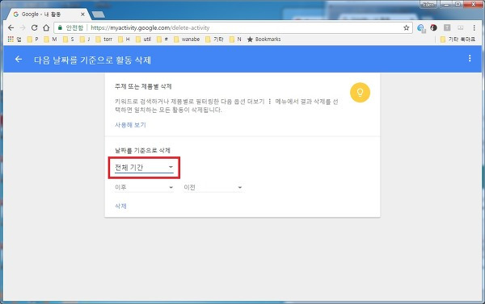Click the user profile button in title bar
485x304 pixels.
click(428, 5)
